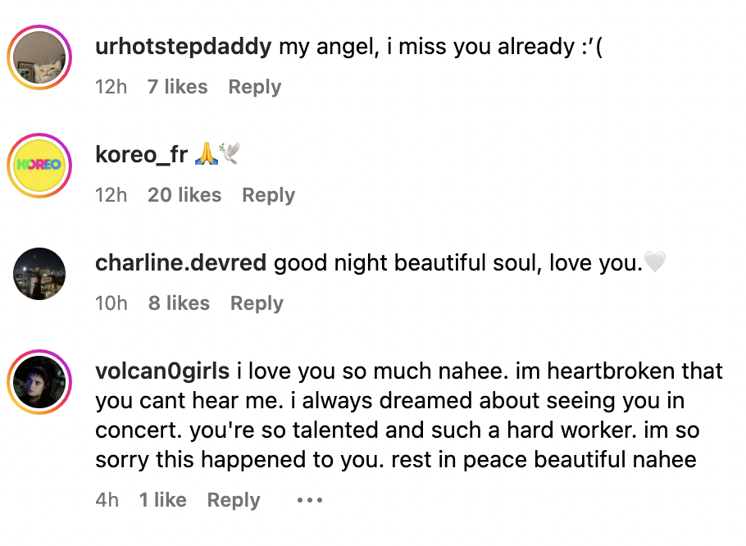746x546 pixels.
Task: Reply to charline.devred's comment
Action: pyautogui.click(x=257, y=303)
